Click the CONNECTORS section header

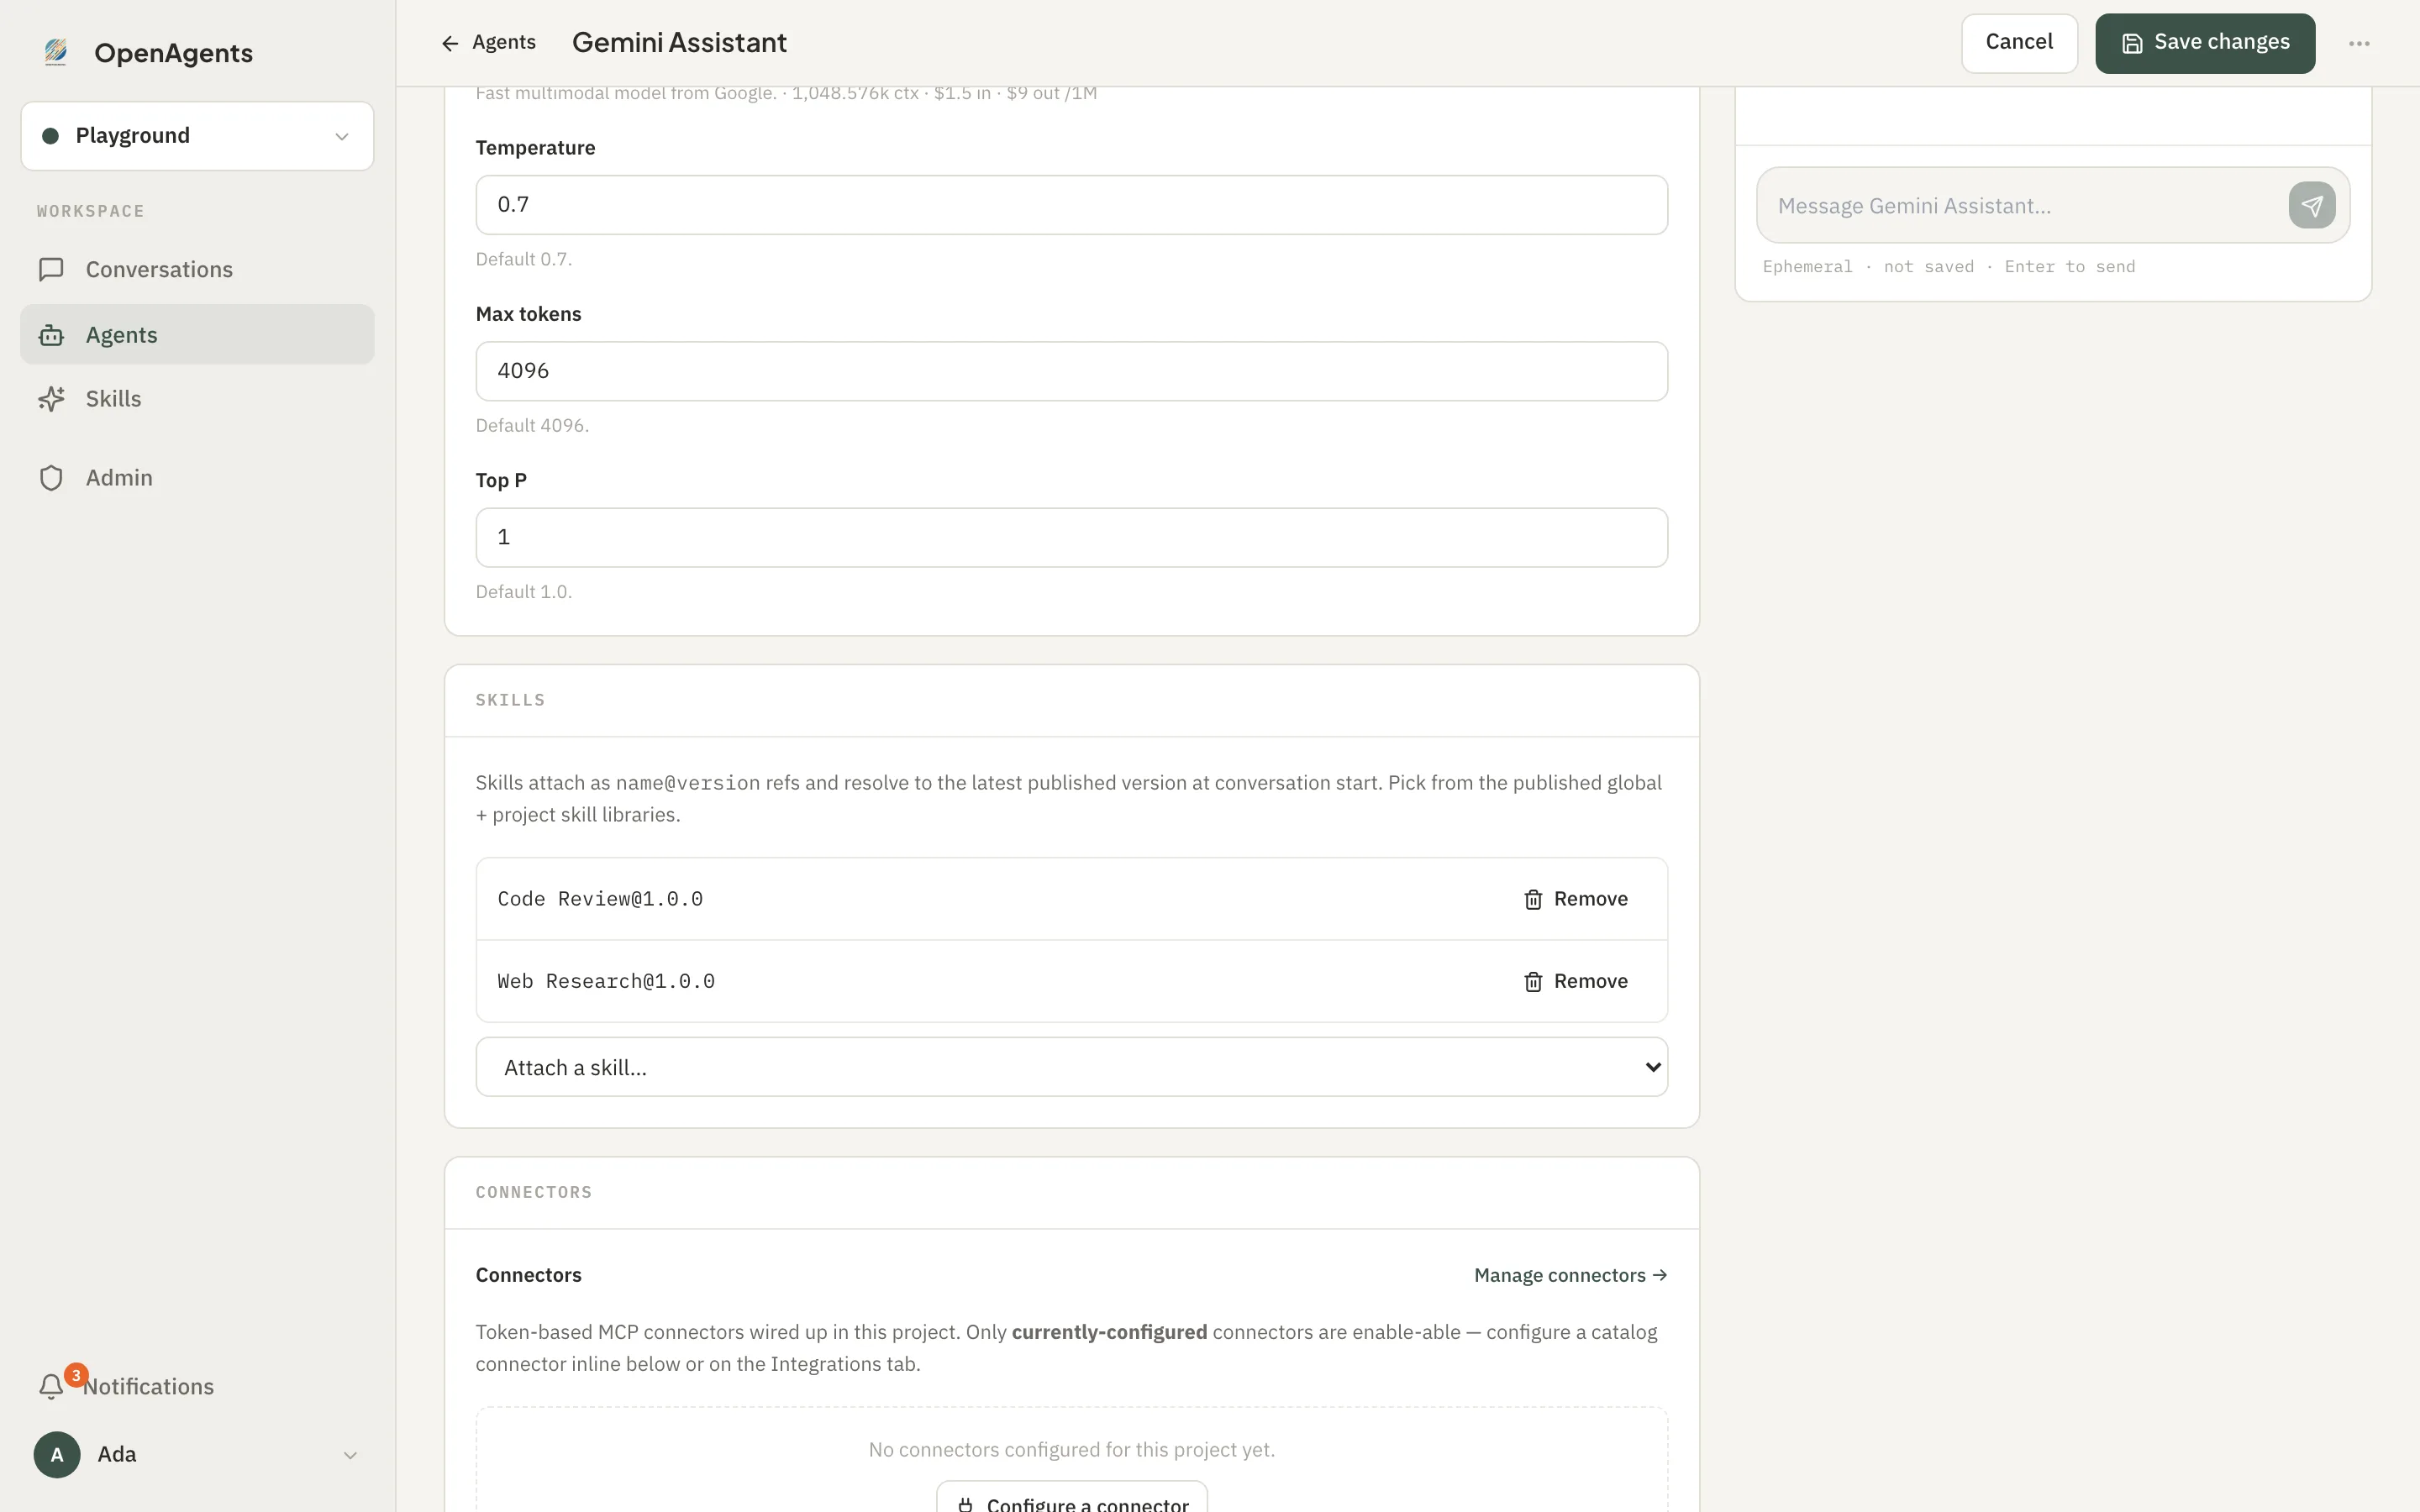[534, 1192]
